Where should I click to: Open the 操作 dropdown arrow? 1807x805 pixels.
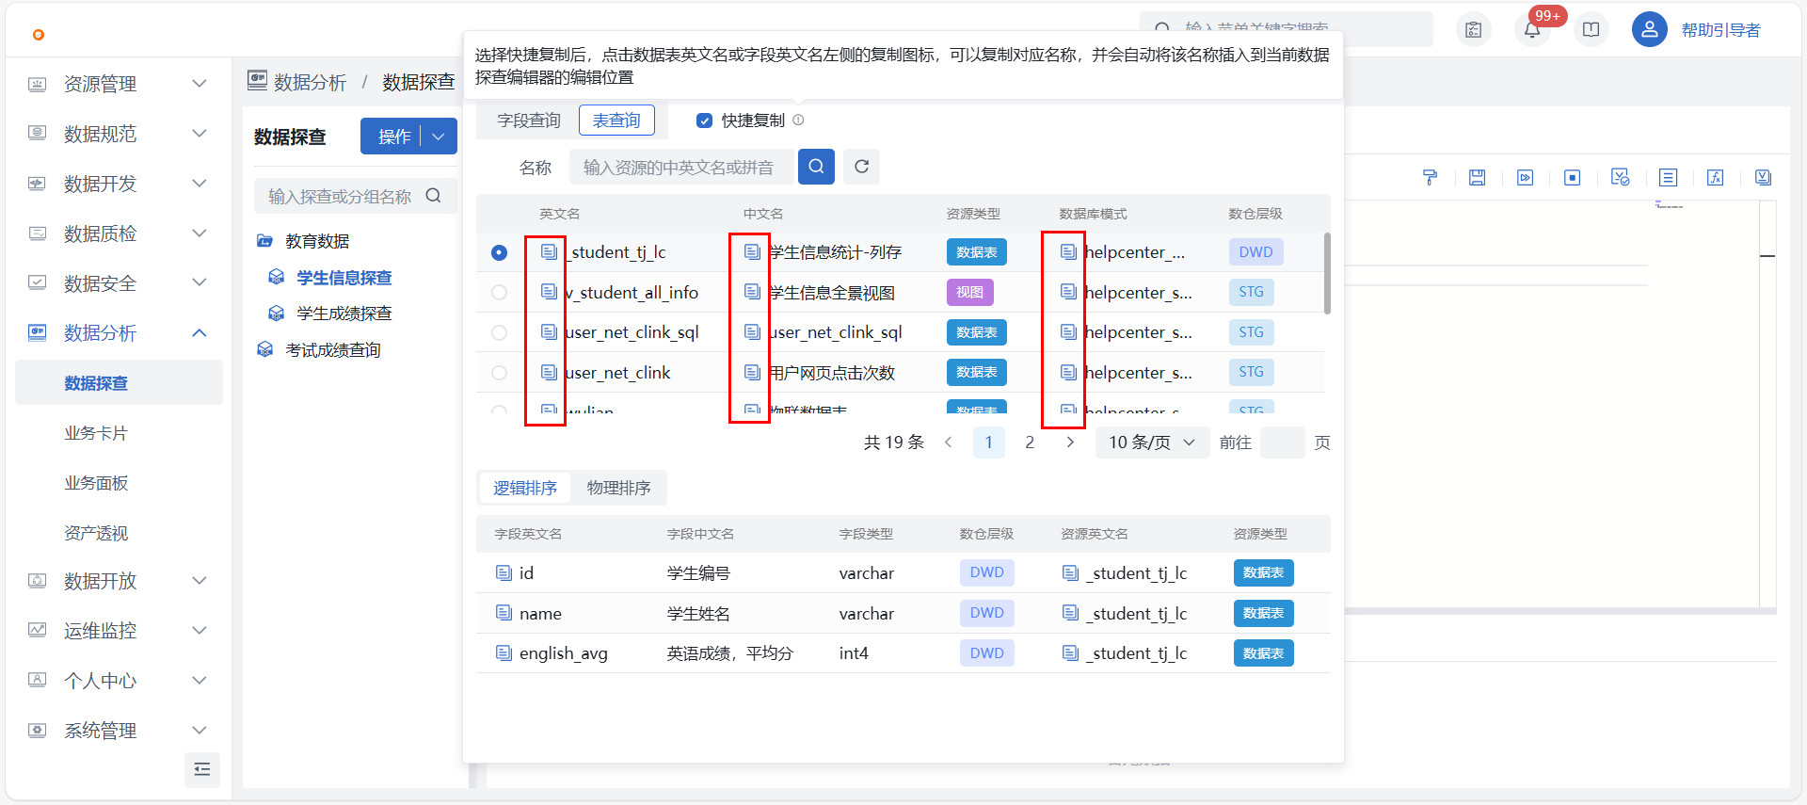(439, 137)
